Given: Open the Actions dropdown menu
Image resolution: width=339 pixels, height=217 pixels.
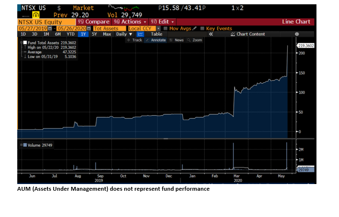Looking at the screenshot, I should [x=130, y=22].
